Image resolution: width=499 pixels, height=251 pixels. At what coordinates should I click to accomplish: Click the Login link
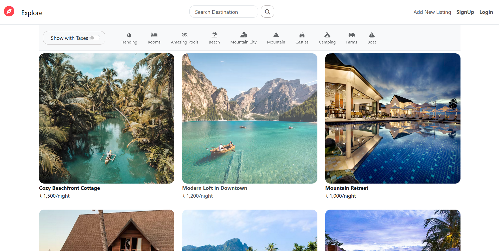[x=486, y=12]
